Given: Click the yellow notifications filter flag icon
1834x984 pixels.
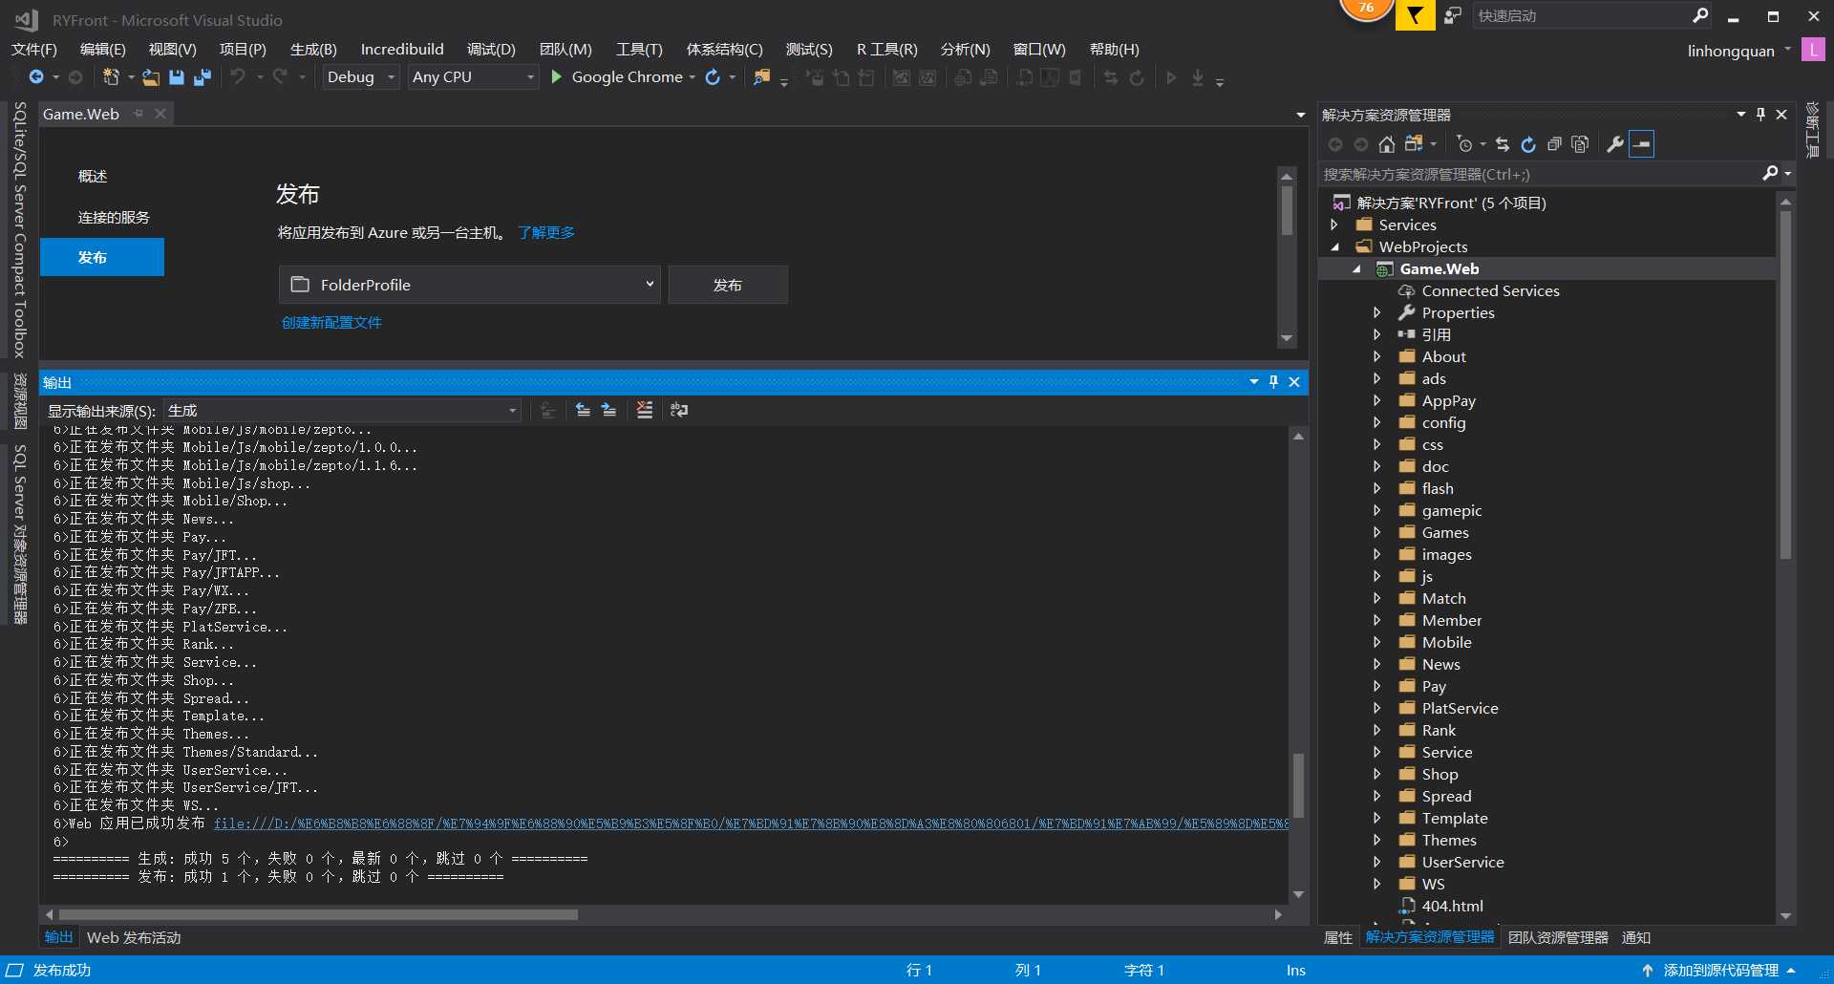Looking at the screenshot, I should [1416, 15].
